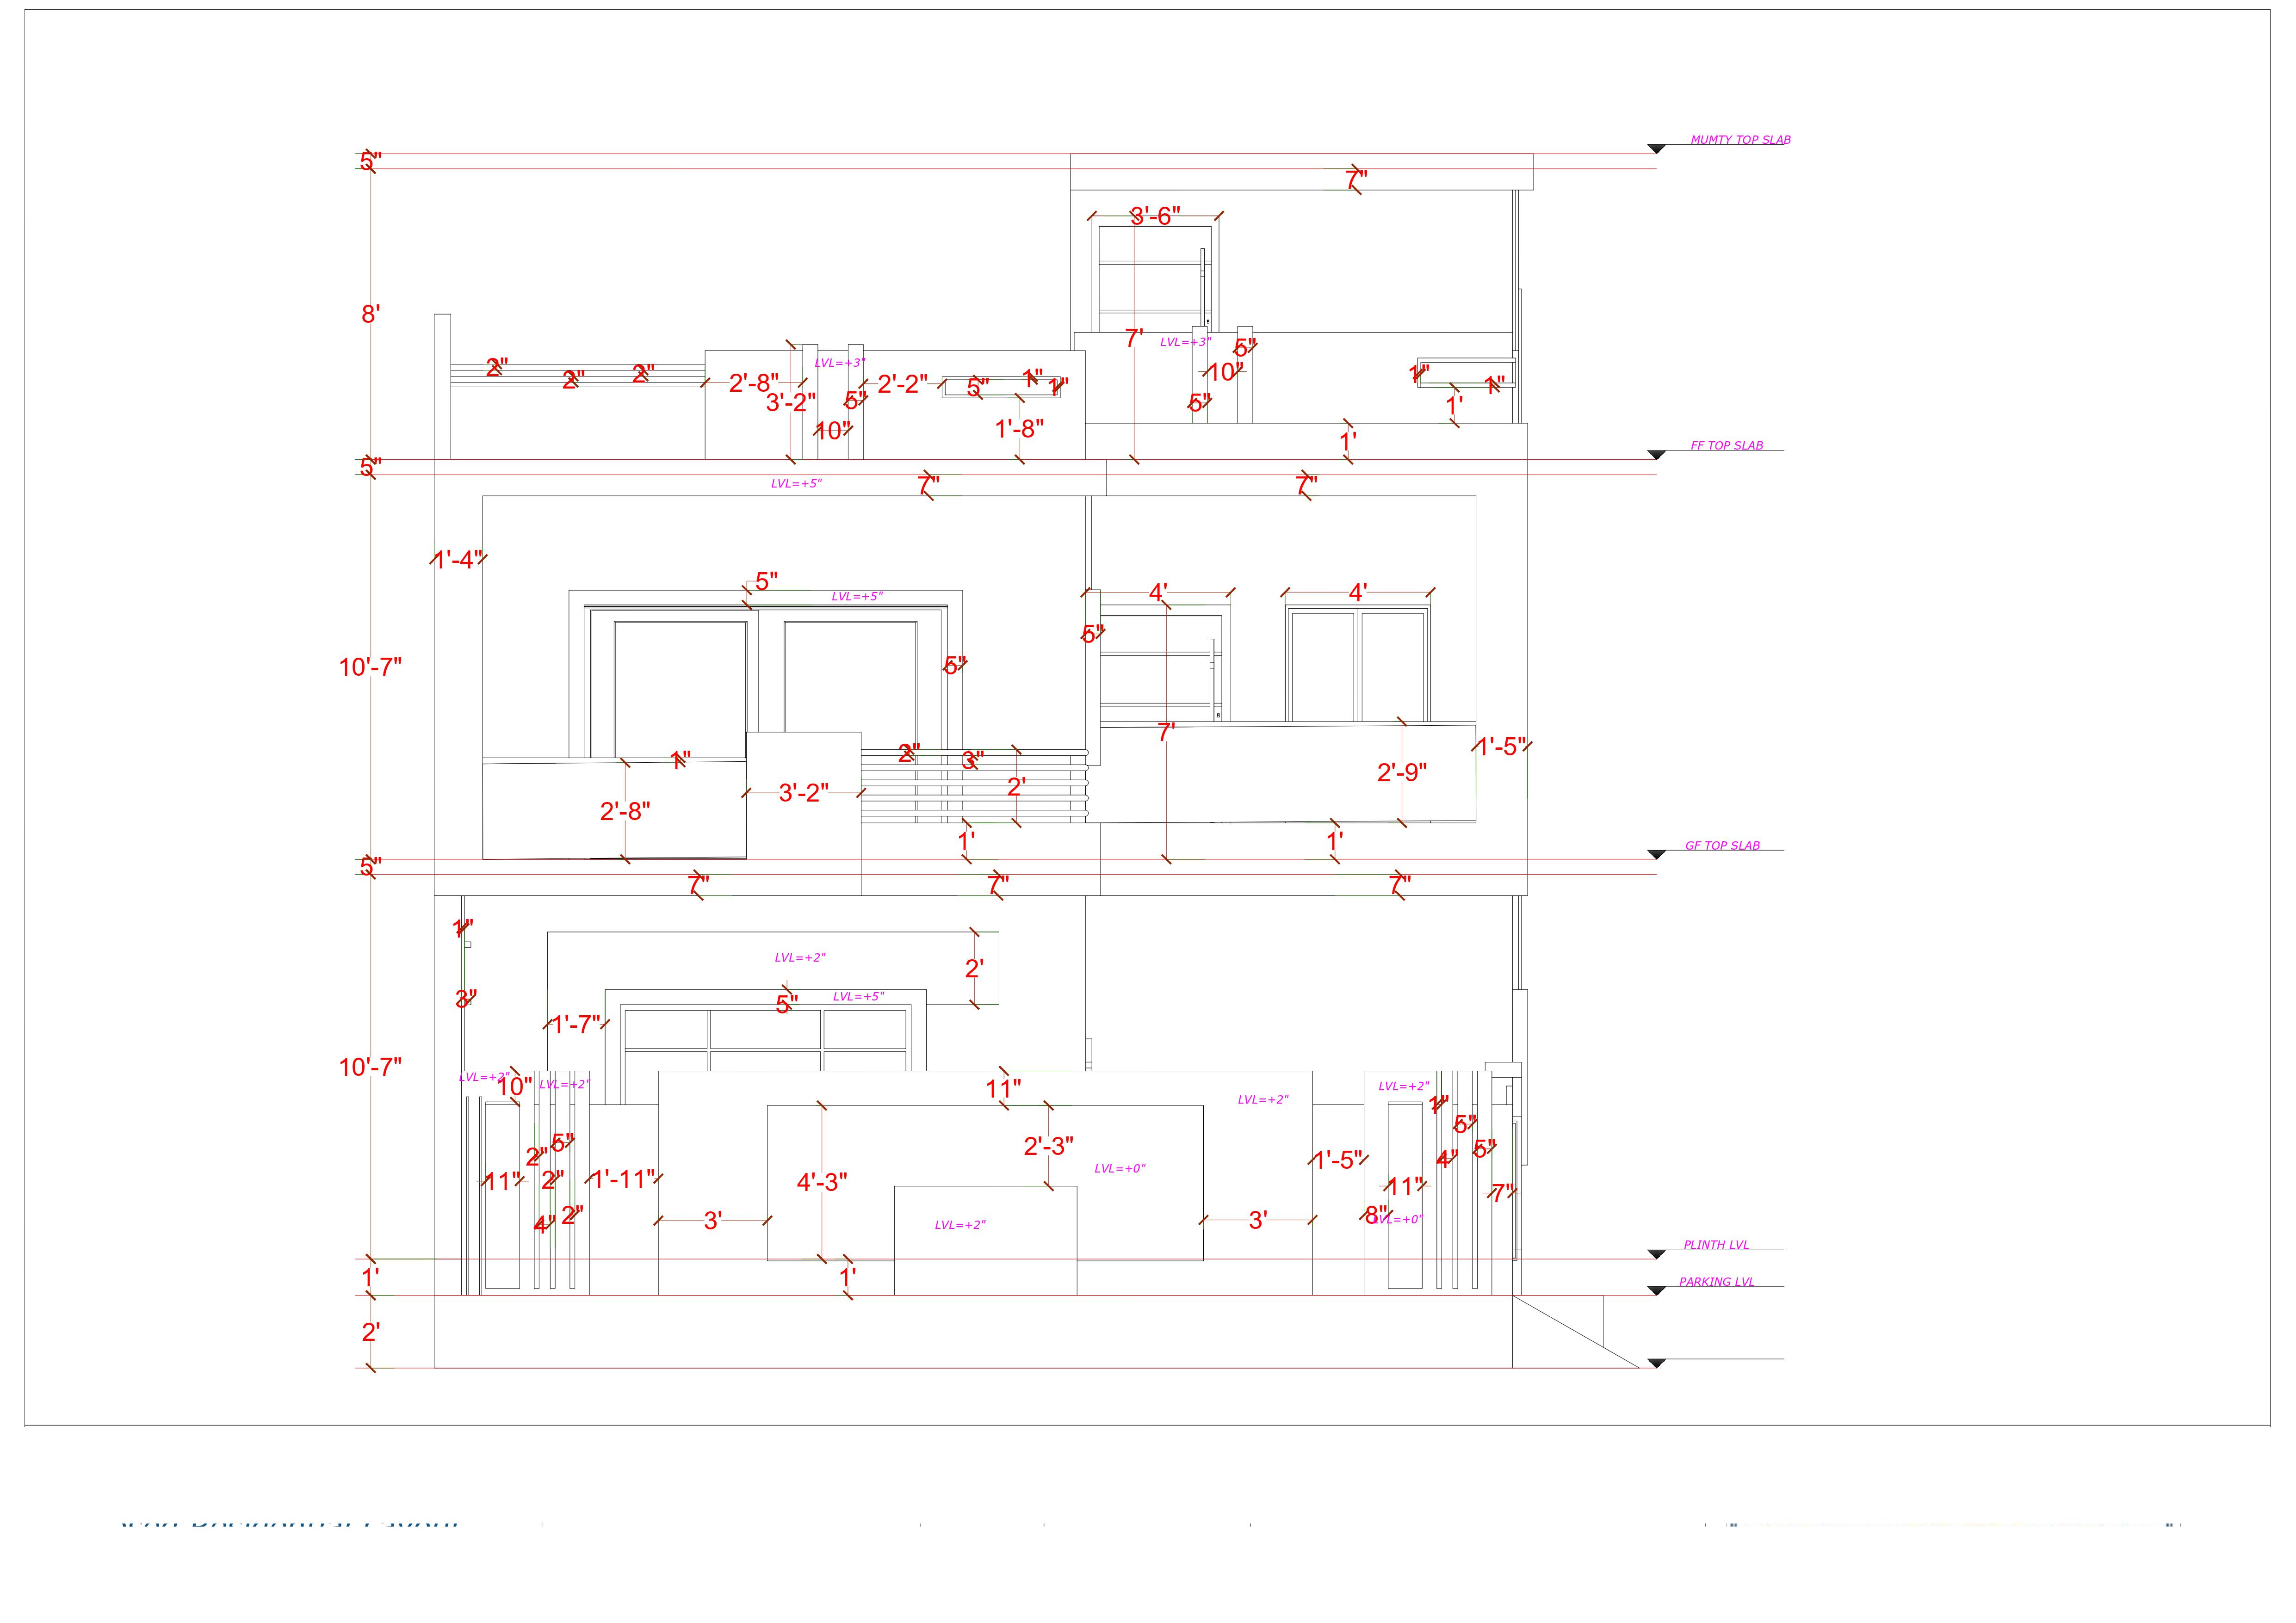Click the MUMTY TOP SLAB level label
Image resolution: width=2296 pixels, height=1623 pixels.
pyautogui.click(x=1740, y=140)
